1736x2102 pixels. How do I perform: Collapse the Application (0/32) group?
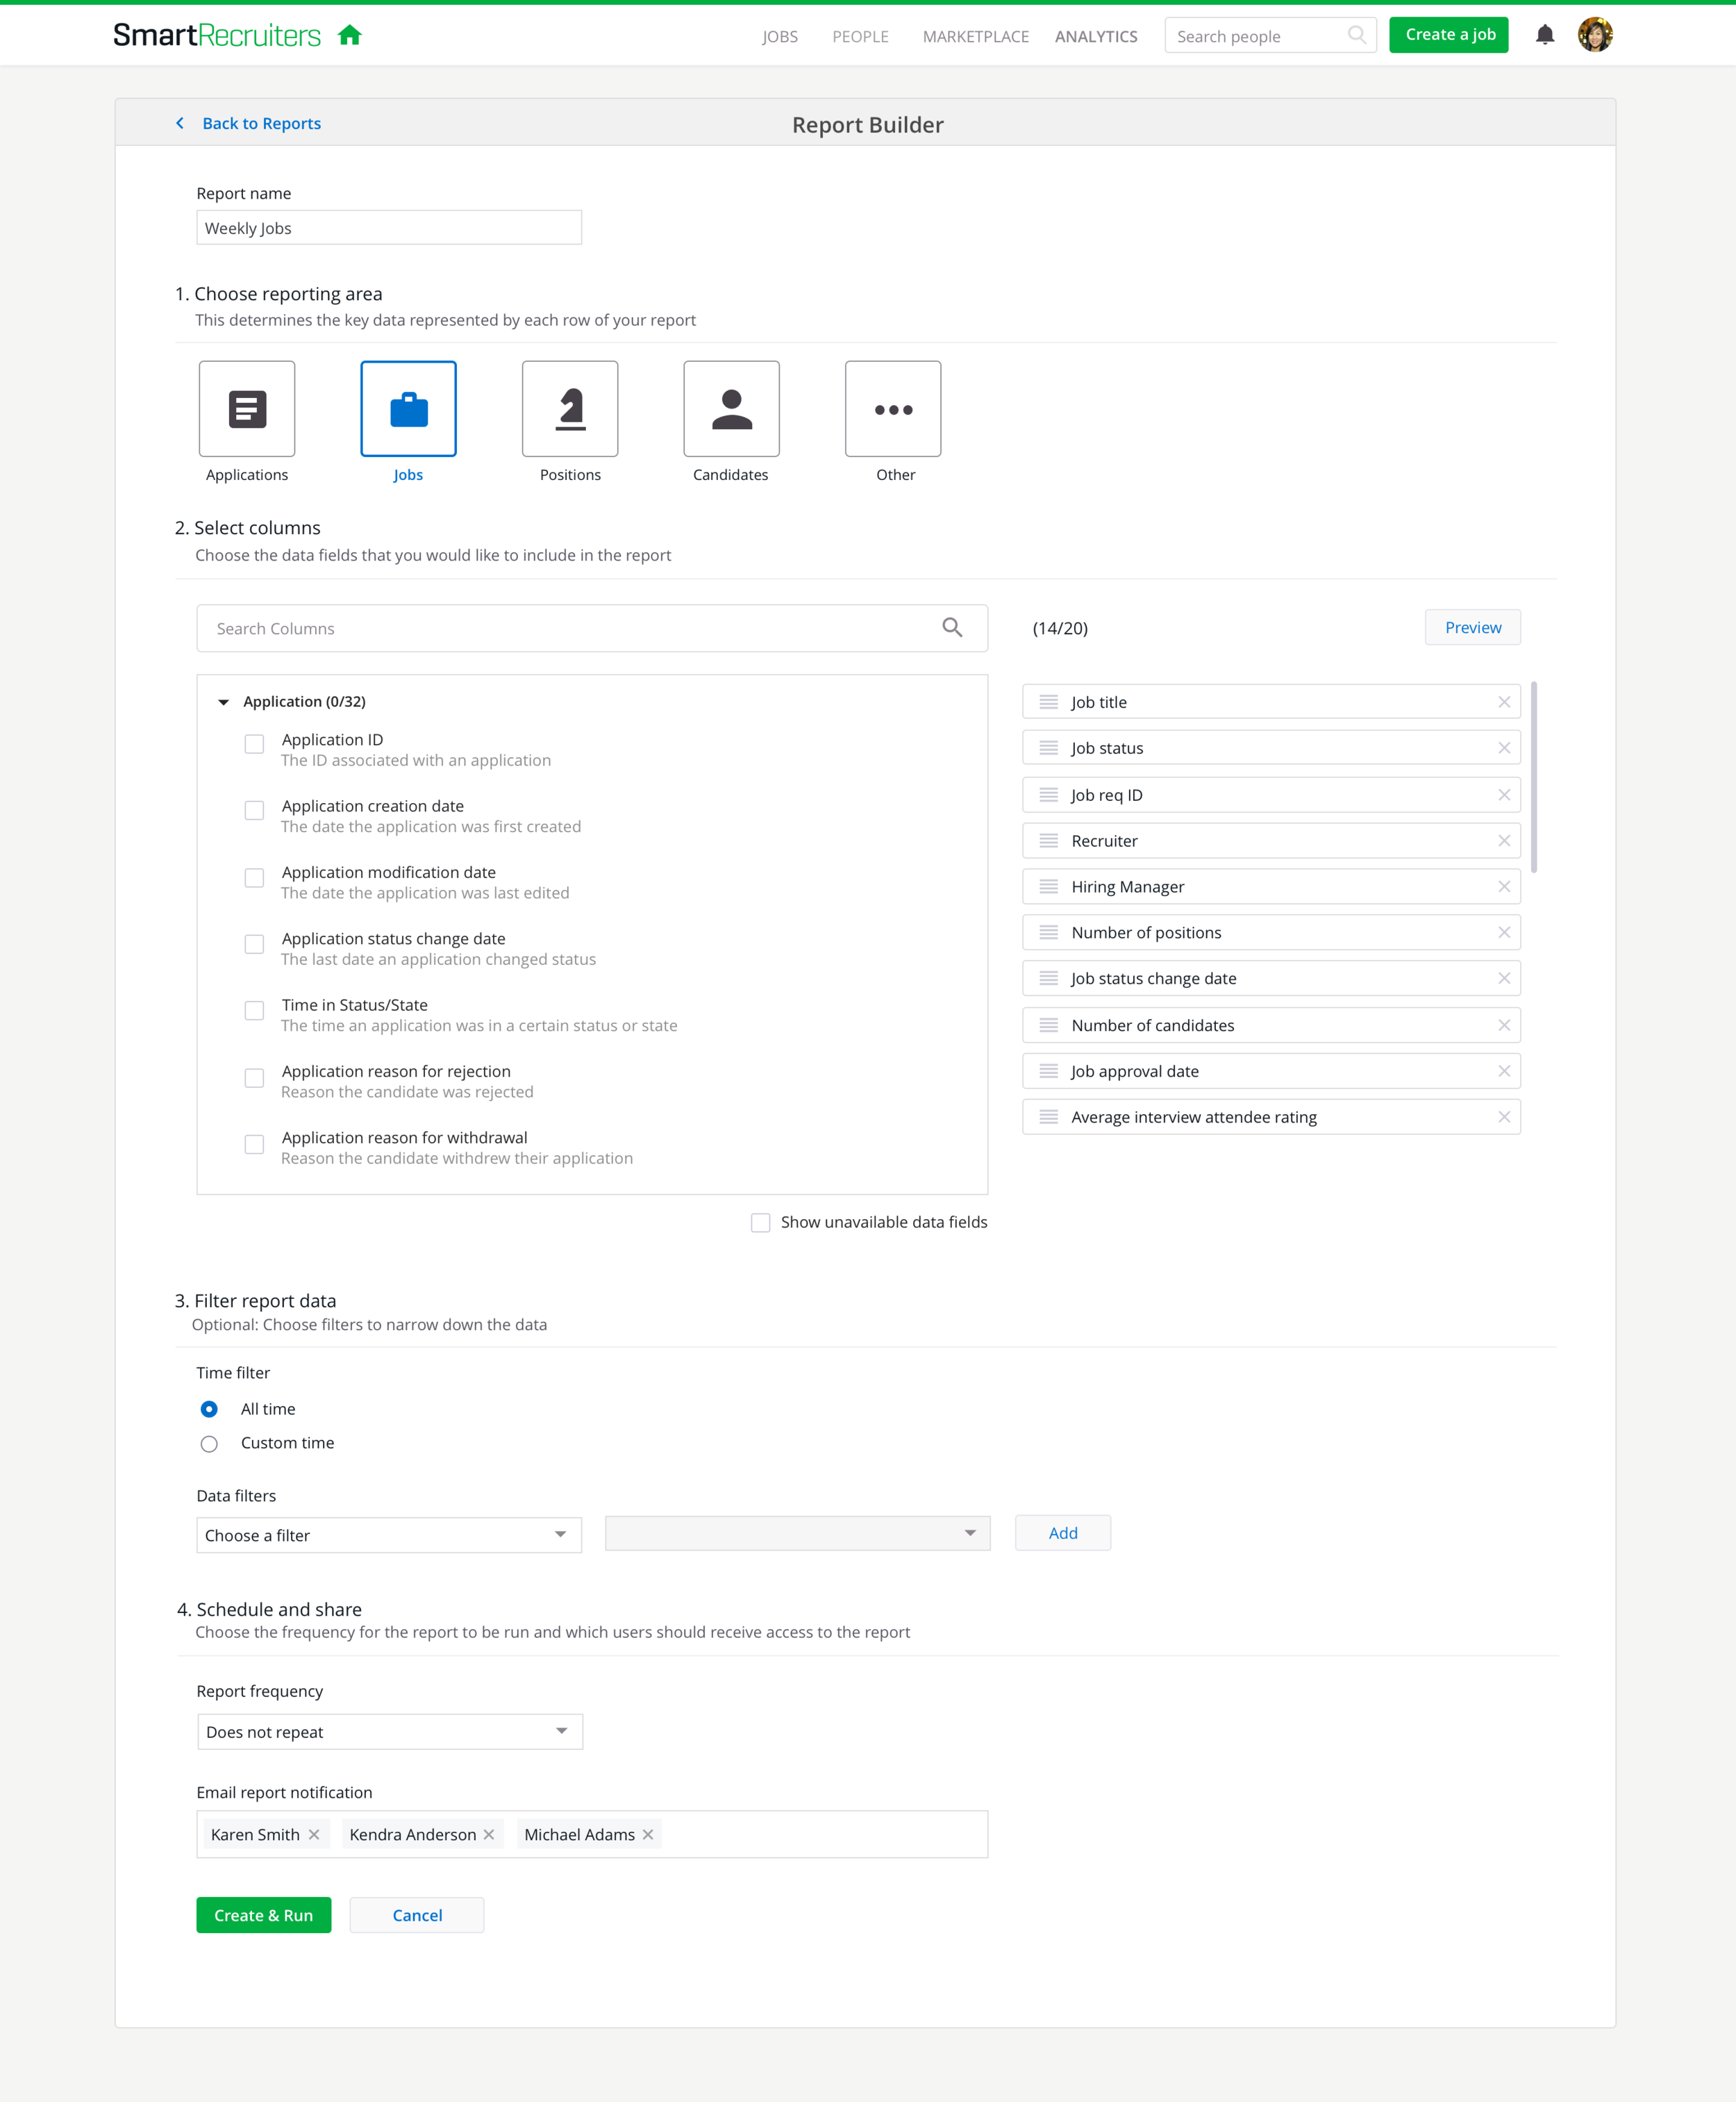224,702
